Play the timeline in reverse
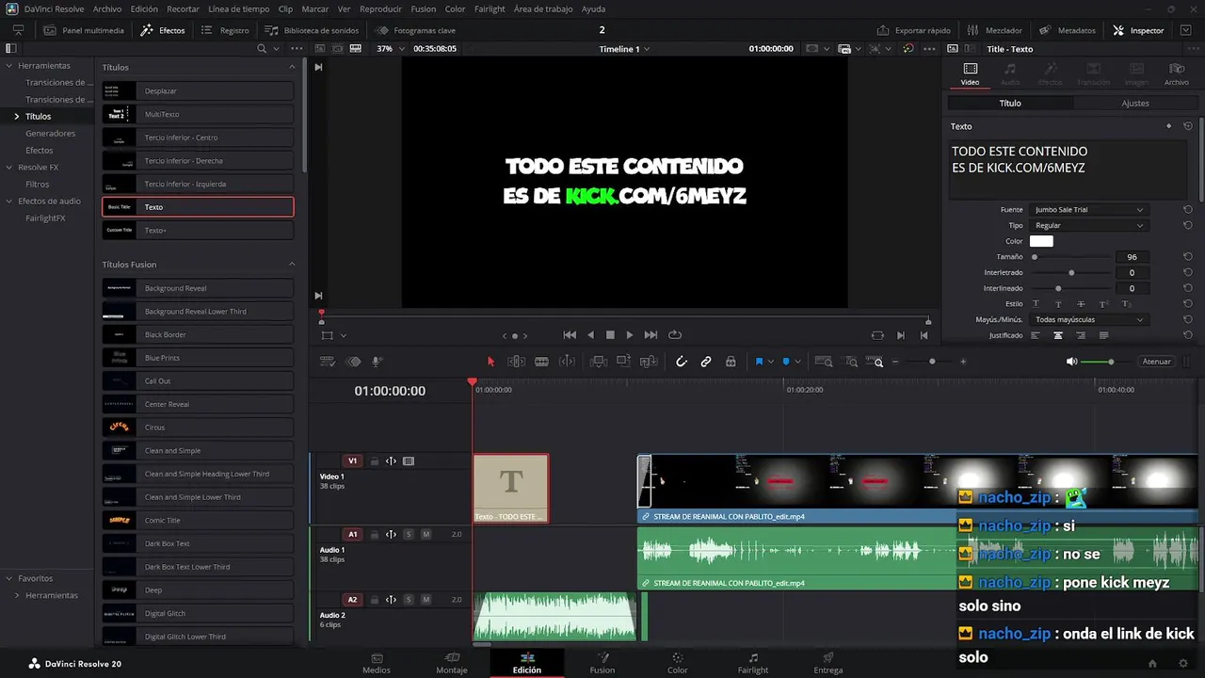Viewport: 1205px width, 678px height. pyautogui.click(x=590, y=335)
